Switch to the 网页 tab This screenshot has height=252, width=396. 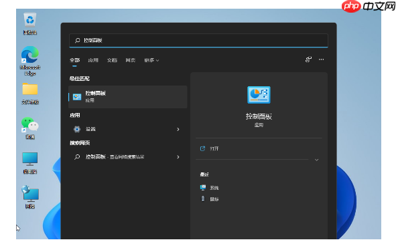[x=130, y=60]
